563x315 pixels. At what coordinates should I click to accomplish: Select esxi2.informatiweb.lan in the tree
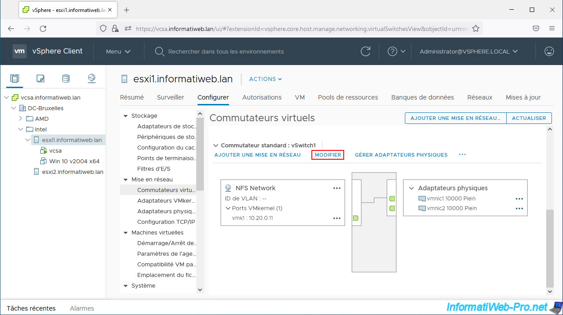pos(73,172)
